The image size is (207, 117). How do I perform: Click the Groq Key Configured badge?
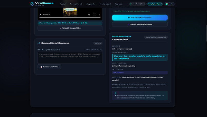coord(155,4)
